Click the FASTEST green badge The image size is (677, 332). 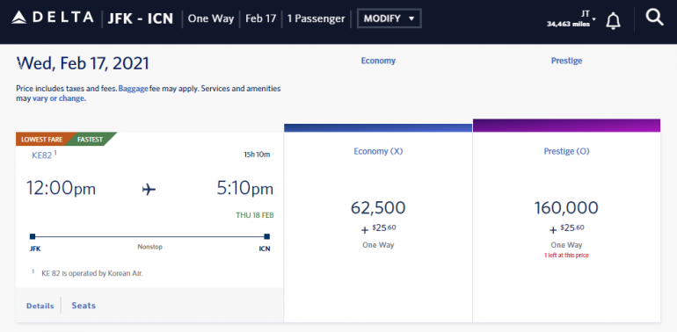coord(91,140)
